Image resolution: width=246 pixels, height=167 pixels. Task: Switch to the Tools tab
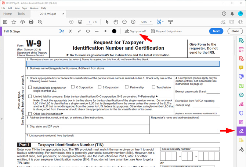(21, 14)
